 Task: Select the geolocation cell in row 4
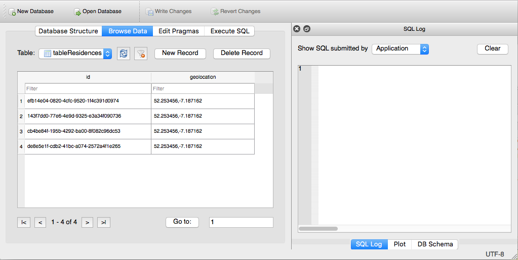click(x=203, y=146)
